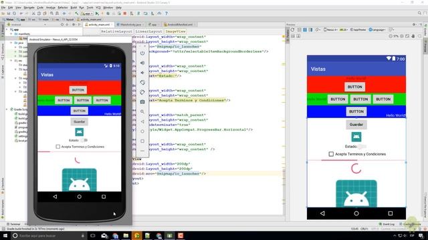Viewport: 428px width, 240px height.
Task: Click the Help question mark toolbar icon
Action: [166, 13]
